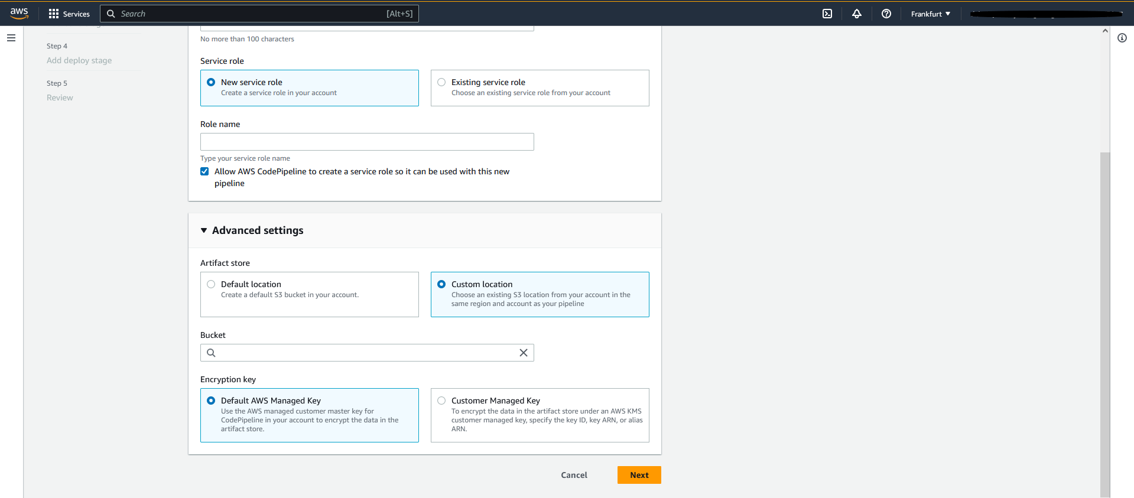1134x498 pixels.
Task: Open the info panel icon on right edge
Action: 1122,38
